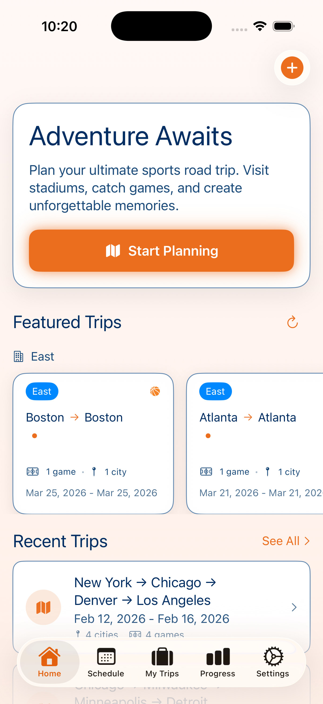Refresh the Featured Trips list
The width and height of the screenshot is (323, 704).
click(292, 322)
